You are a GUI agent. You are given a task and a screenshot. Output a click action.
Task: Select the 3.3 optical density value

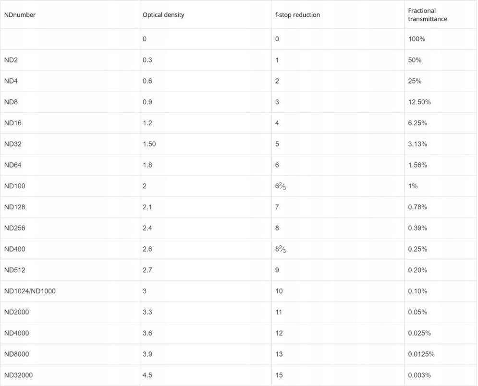147,312
